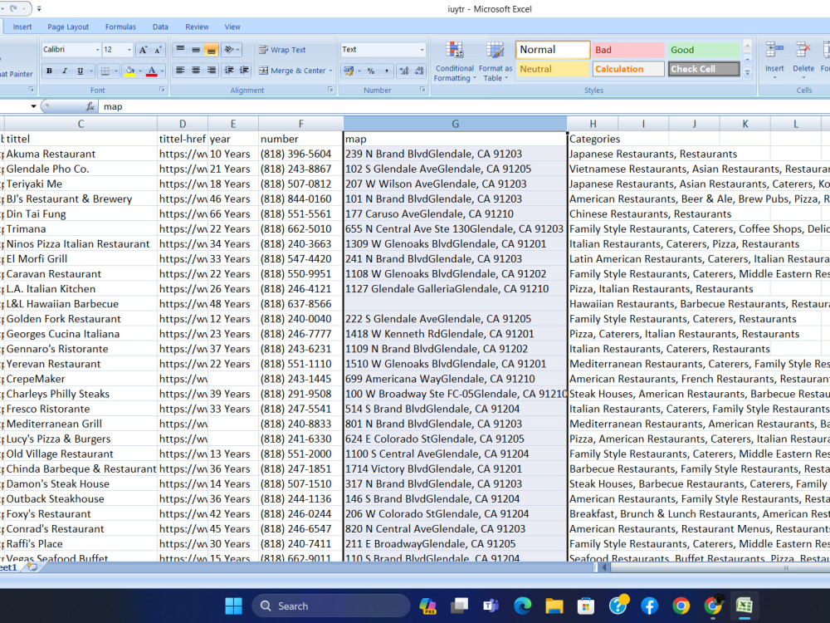Open Windows Start menu
Image resolution: width=830 pixels, height=623 pixels.
(x=233, y=606)
